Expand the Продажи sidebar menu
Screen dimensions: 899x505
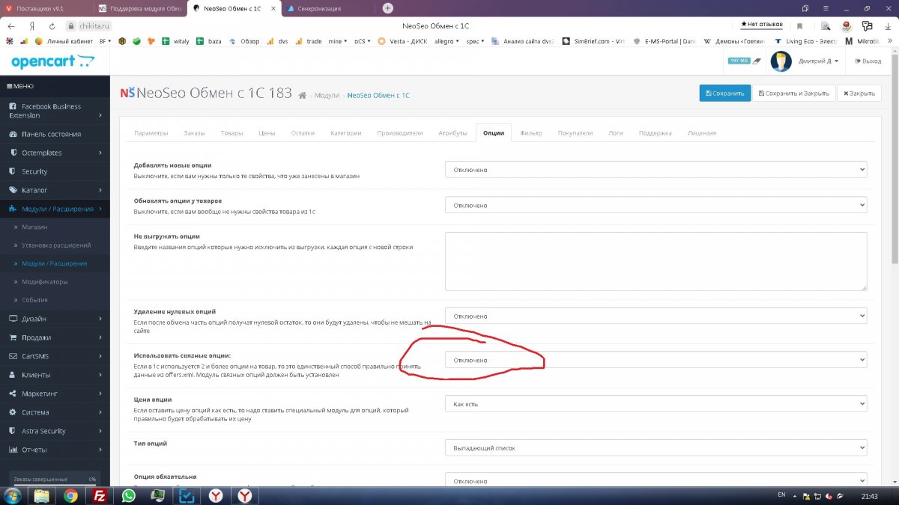55,337
